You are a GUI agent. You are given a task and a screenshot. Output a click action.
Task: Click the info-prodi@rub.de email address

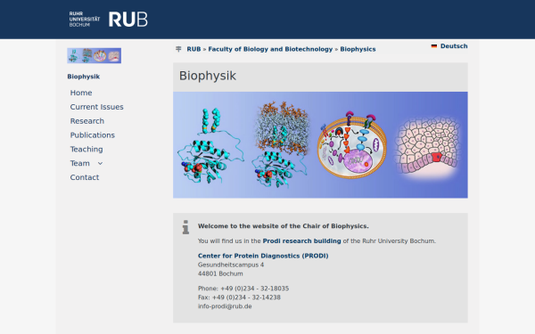pyautogui.click(x=225, y=306)
